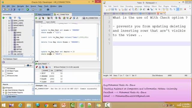Click the Commit icon in worksheet toolbar
The width and height of the screenshot is (192, 108).
(x=56, y=18)
